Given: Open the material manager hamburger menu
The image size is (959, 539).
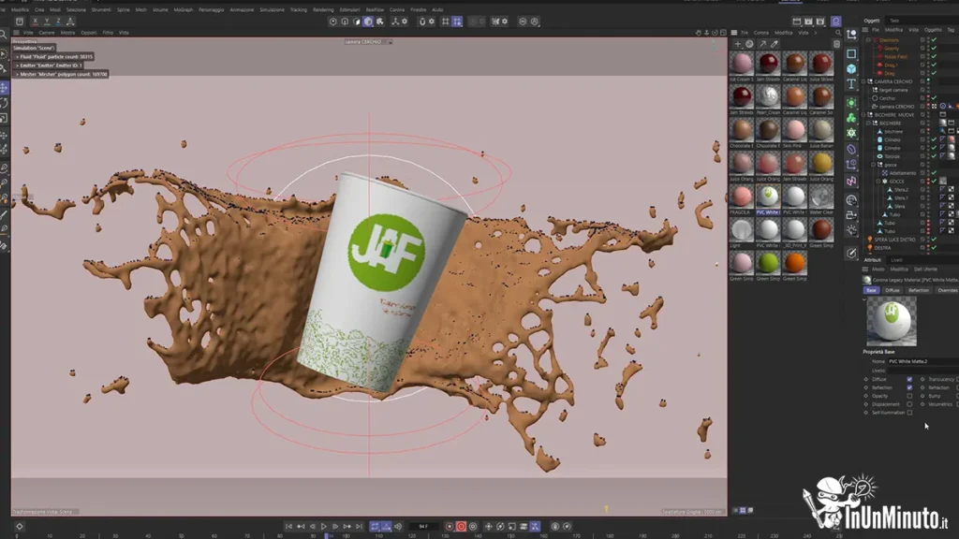Looking at the screenshot, I should pyautogui.click(x=734, y=33).
